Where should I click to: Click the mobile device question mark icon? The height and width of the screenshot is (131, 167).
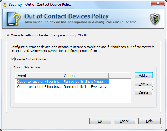tap(14, 19)
